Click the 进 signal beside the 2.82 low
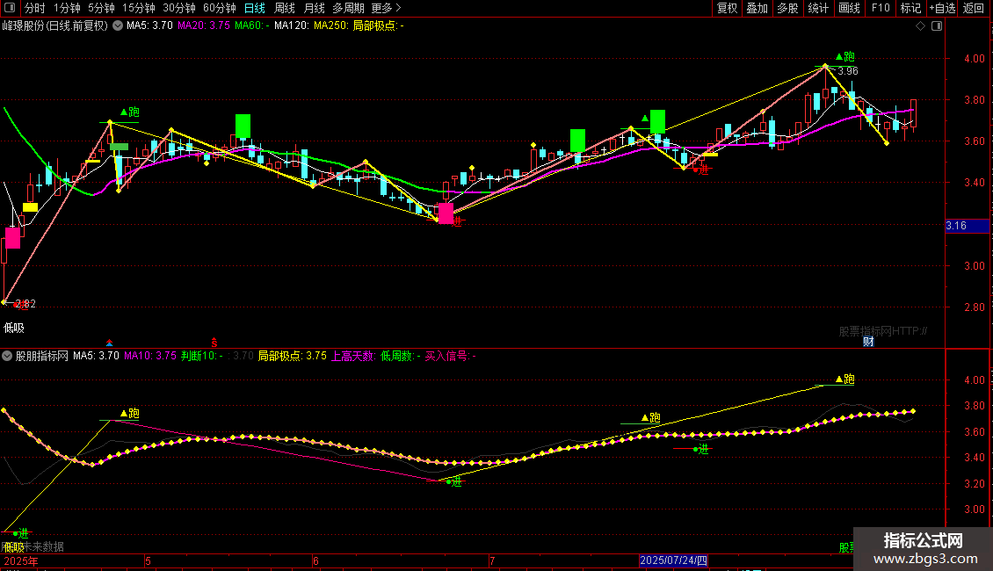This screenshot has width=993, height=571. tap(23, 305)
